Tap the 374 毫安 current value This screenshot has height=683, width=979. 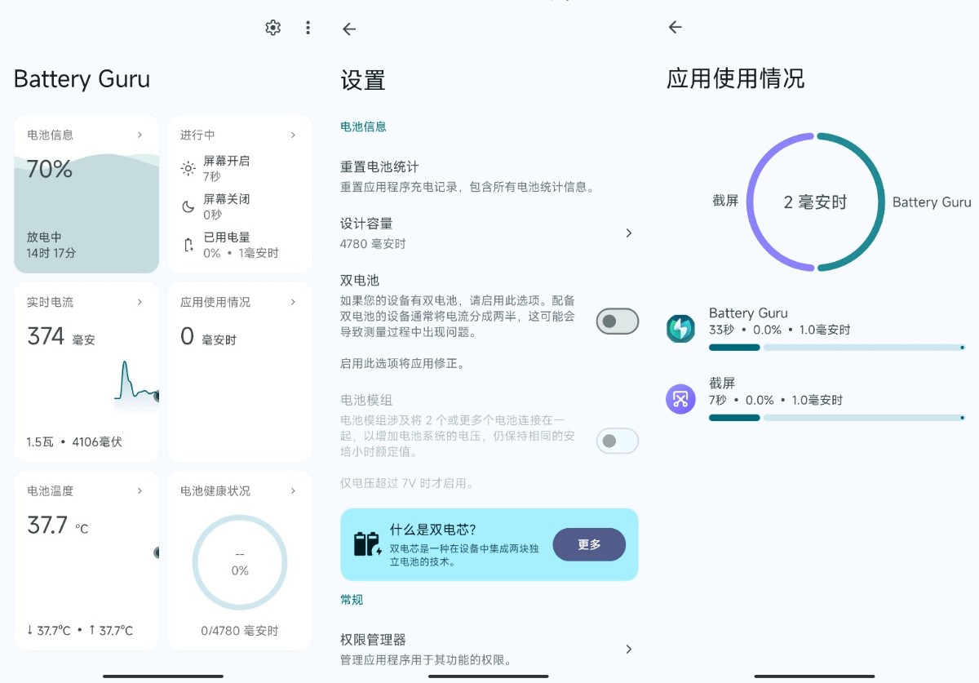coord(61,337)
